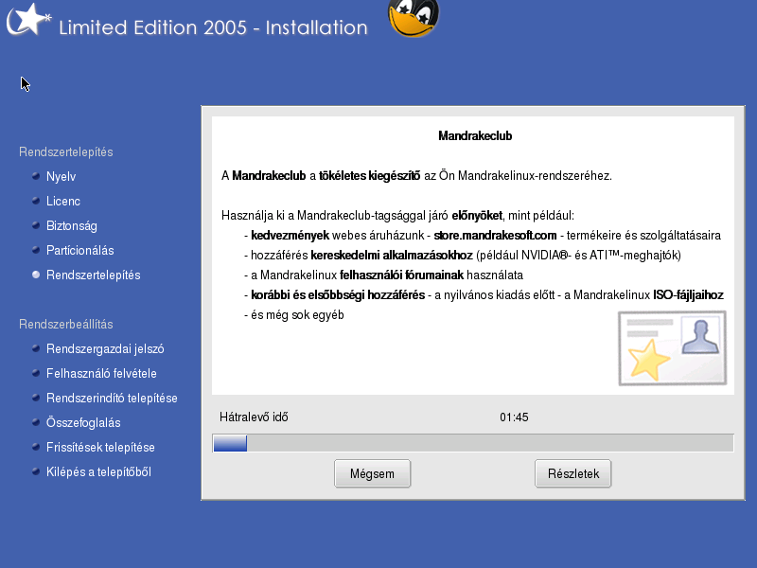757x568 pixels.
Task: Select Kilépés a telepítőből step
Action: click(98, 471)
